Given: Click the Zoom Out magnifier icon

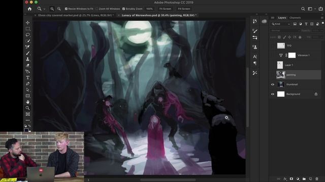Looking at the screenshot, I should (59, 9).
